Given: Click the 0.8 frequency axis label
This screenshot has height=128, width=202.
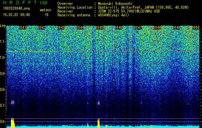Looking at the screenshot, I should coord(3,90).
